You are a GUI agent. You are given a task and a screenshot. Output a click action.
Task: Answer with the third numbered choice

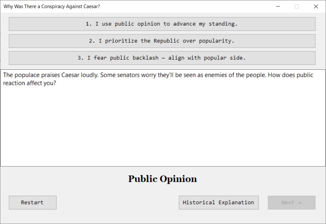pyautogui.click(x=162, y=58)
